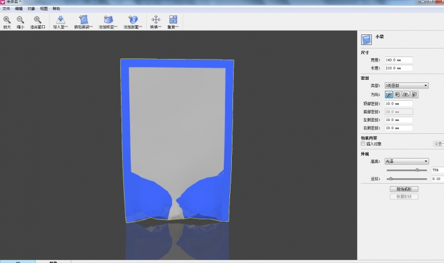The image size is (444, 263).
Task: Click the transform (转换) arrows icon
Action: [x=155, y=20]
